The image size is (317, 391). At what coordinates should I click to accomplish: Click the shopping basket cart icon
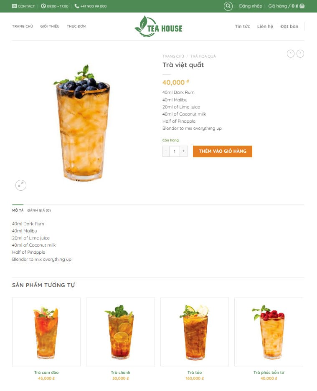click(x=302, y=6)
